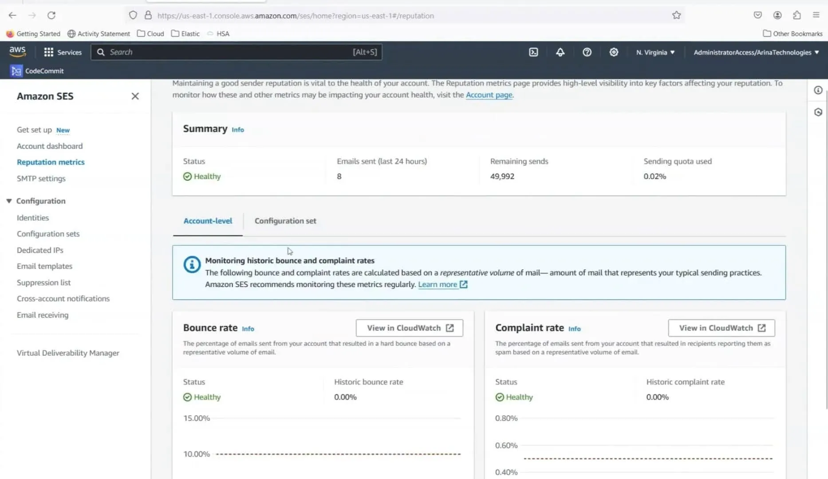
Task: Switch to the Configuration set tab
Action: 285,221
